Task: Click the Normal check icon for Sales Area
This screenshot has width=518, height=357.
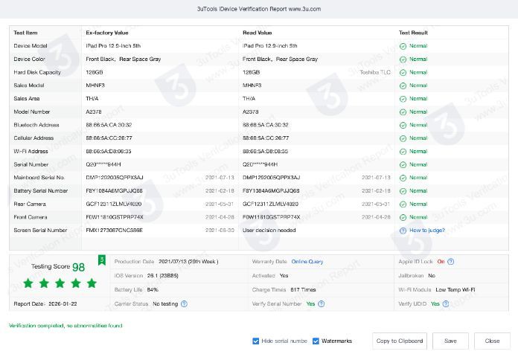Action: click(403, 99)
